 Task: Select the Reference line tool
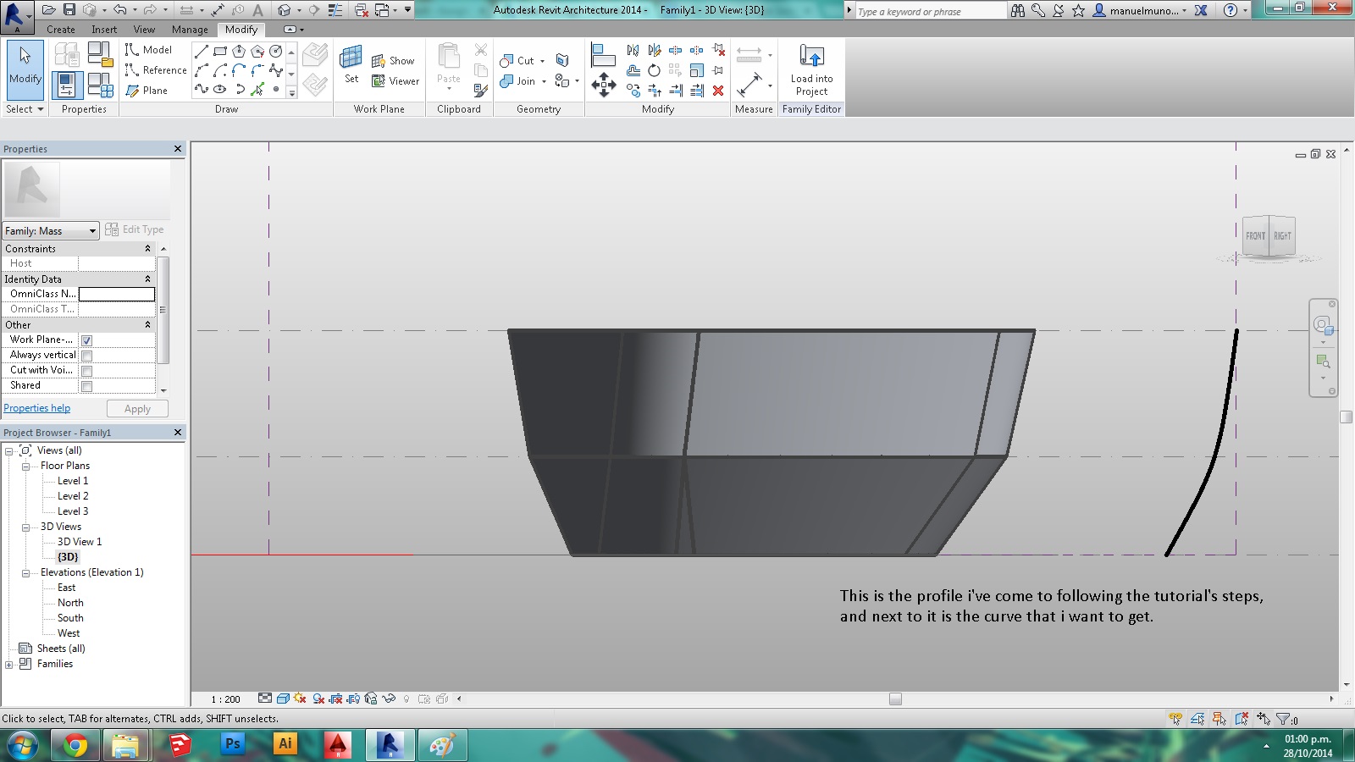156,70
